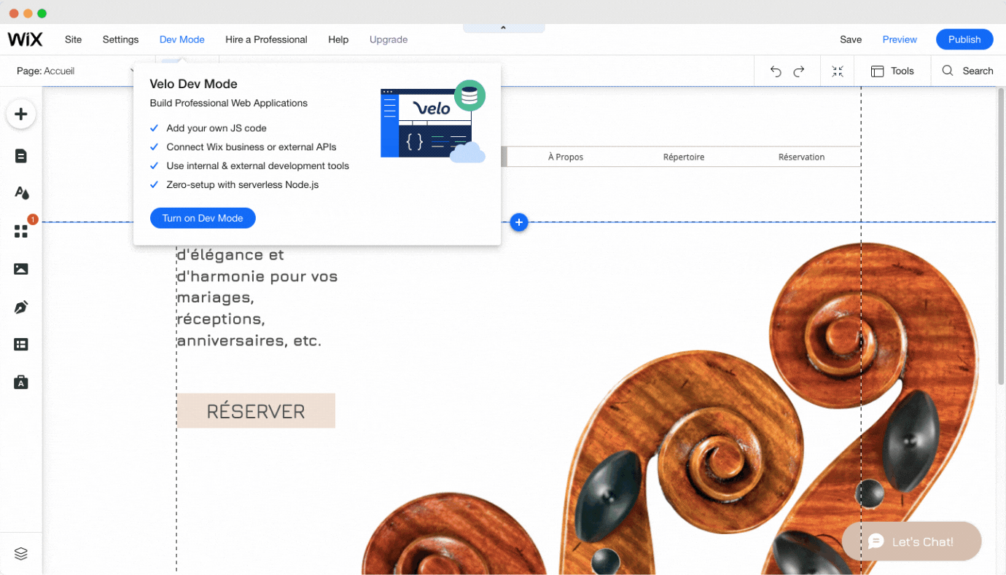Click the Velo illustration in the popup
This screenshot has height=575, width=1006.
[x=433, y=122]
